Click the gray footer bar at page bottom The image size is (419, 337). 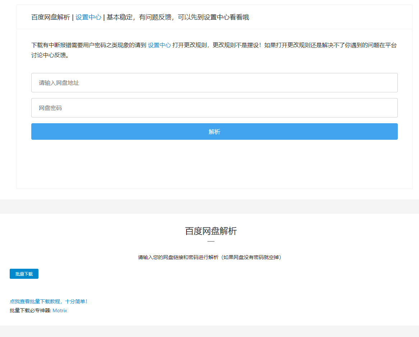[209, 333]
